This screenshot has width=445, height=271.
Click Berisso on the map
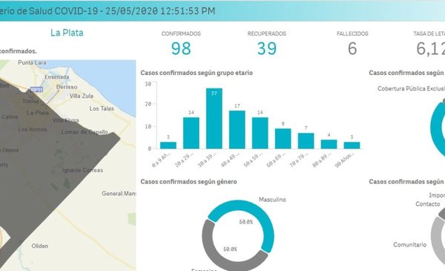tap(67, 87)
